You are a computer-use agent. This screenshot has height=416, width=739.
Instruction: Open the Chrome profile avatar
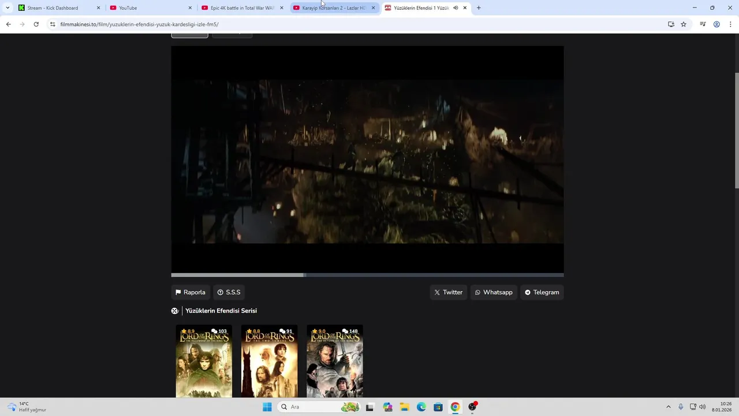716,24
